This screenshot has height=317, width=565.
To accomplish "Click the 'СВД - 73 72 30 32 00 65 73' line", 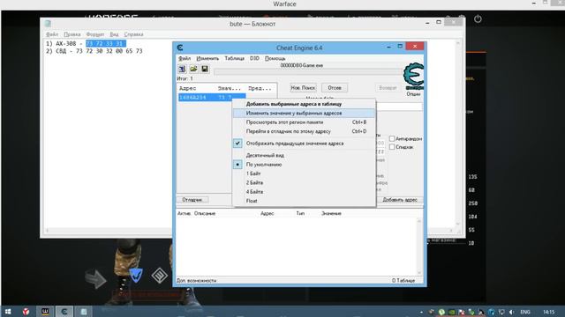I will [94, 51].
